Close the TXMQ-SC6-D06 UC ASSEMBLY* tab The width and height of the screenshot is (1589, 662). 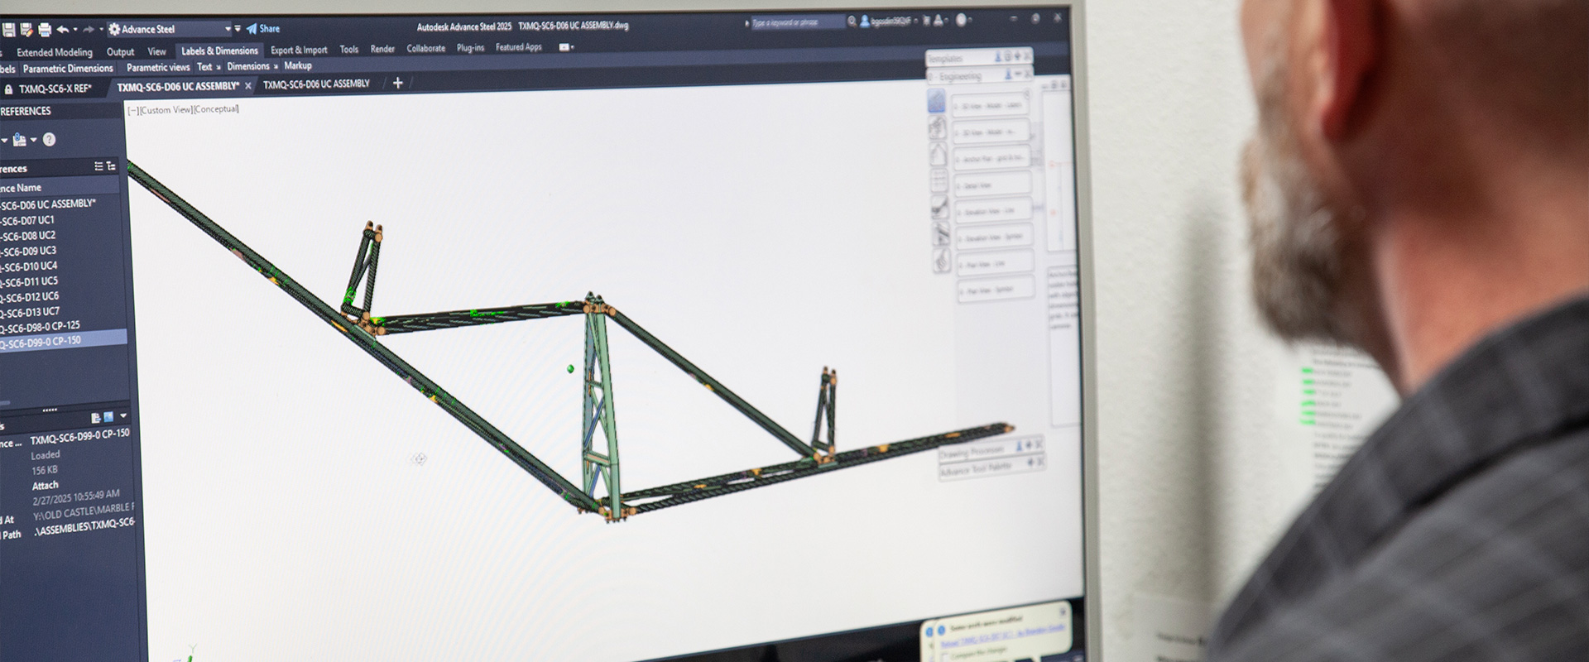pos(247,86)
